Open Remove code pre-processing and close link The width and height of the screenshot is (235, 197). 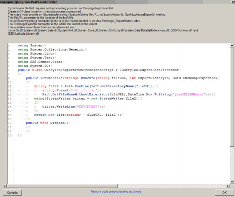115,192
